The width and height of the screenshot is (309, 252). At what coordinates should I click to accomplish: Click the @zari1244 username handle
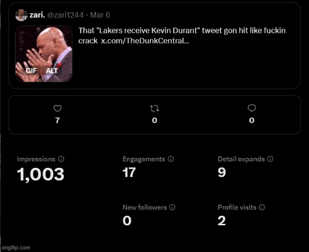67,15
